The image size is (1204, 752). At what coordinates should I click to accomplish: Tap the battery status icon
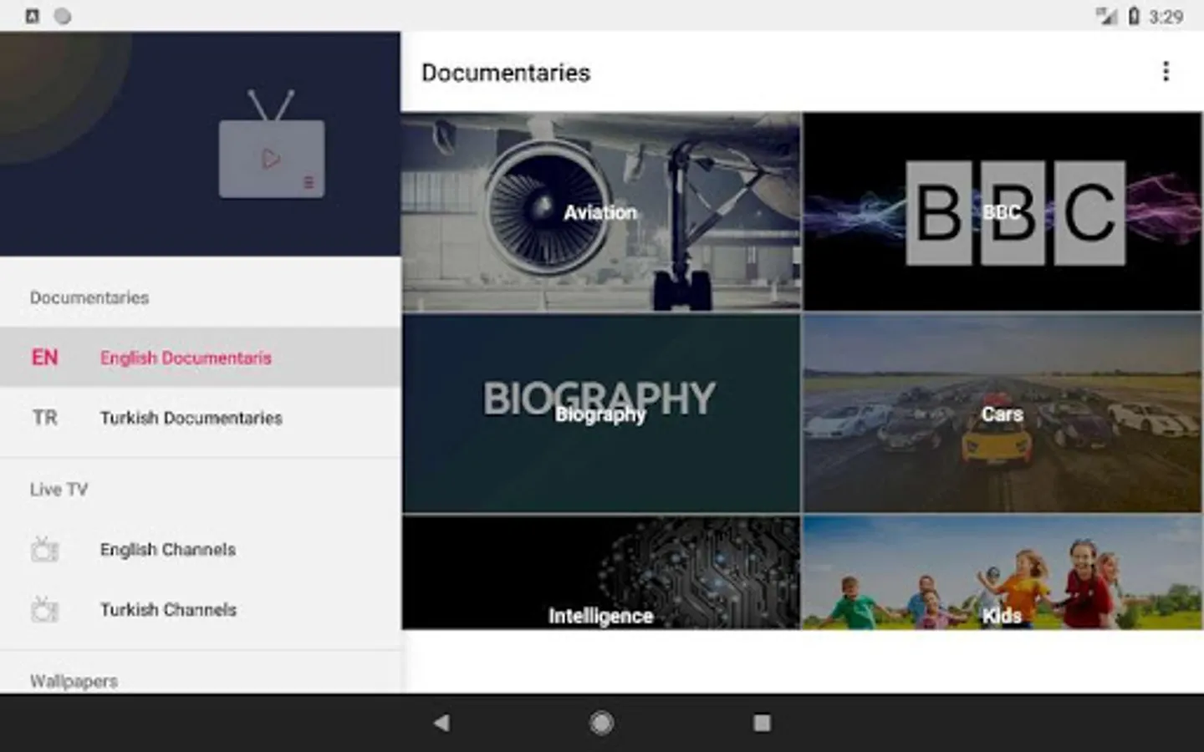point(1134,16)
